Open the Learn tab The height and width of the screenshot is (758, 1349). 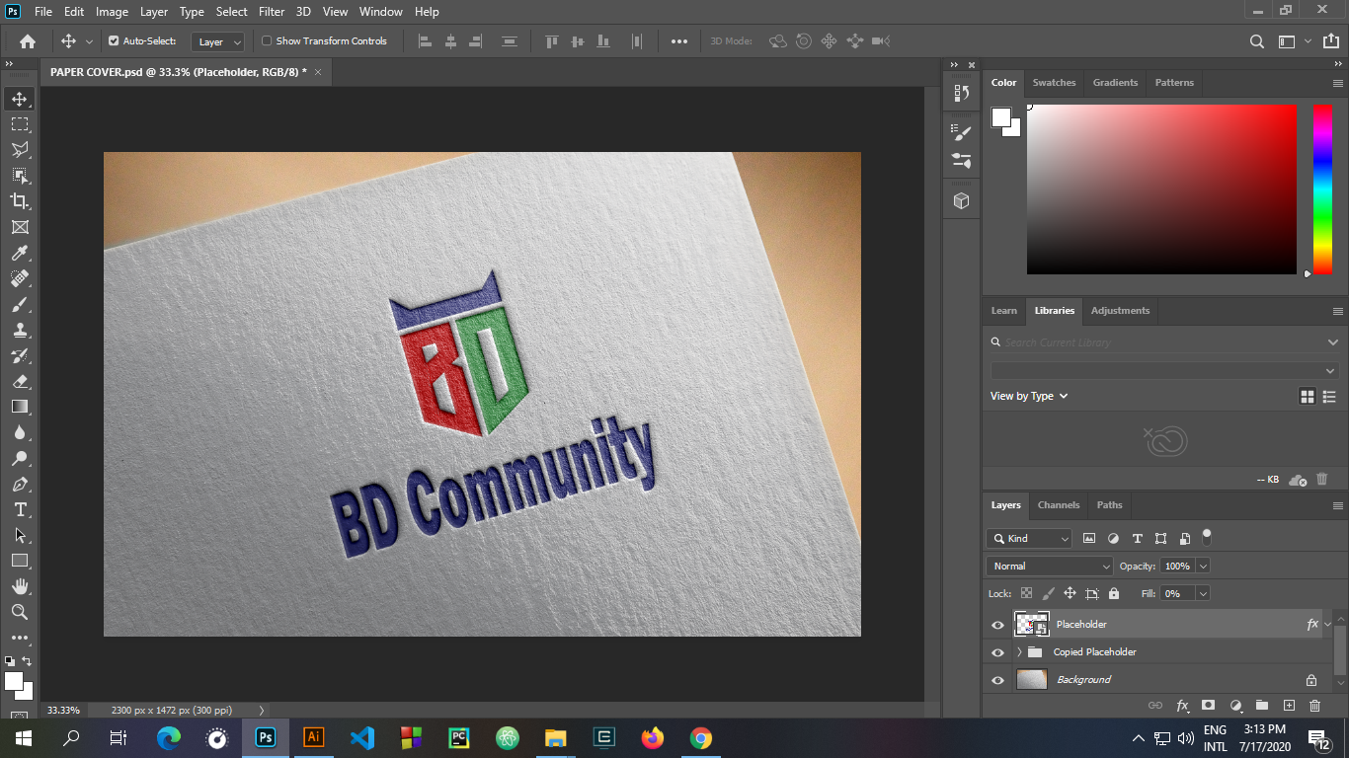[x=1004, y=311]
